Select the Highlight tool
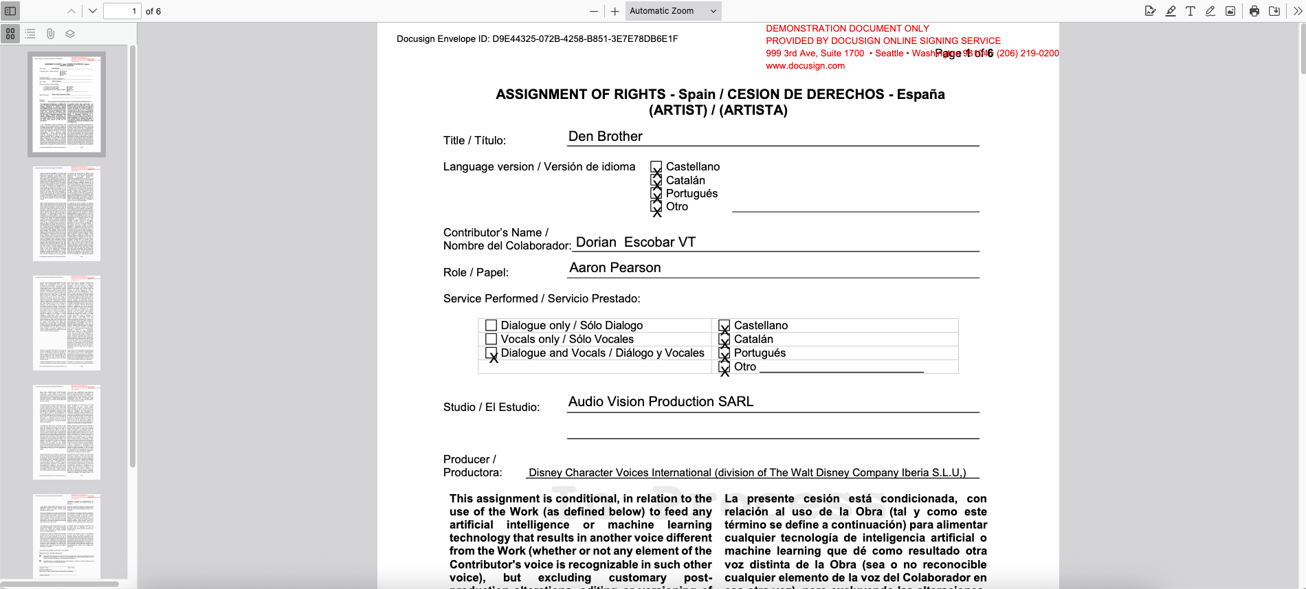This screenshot has width=1306, height=589. click(x=1171, y=11)
